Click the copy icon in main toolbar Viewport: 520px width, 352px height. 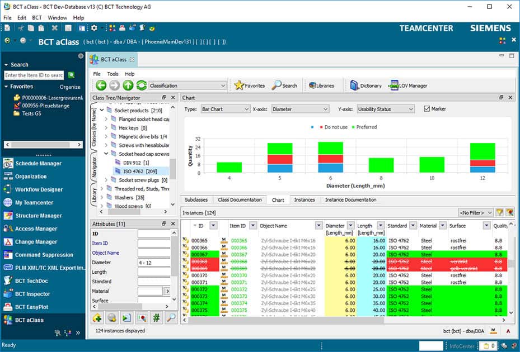pos(31,28)
